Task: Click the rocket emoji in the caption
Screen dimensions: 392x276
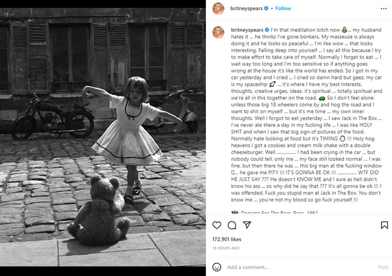Action: click(x=273, y=83)
